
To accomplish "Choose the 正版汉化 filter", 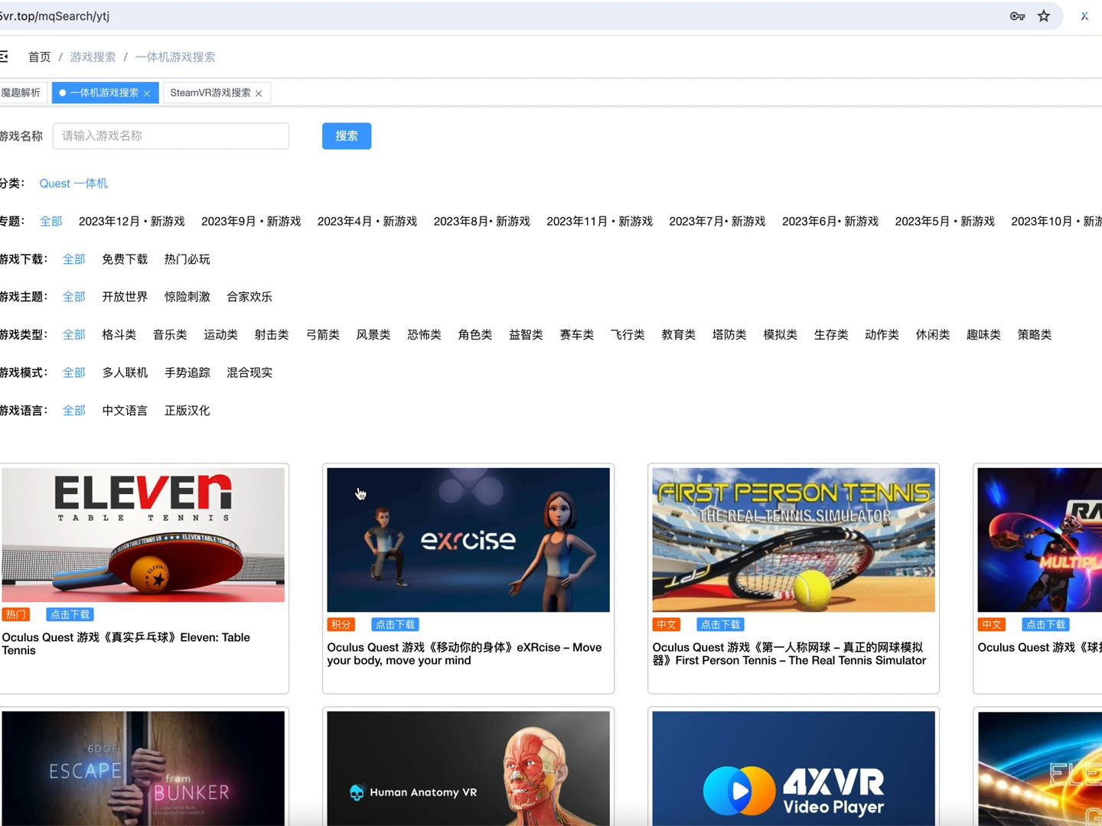I will coord(187,411).
